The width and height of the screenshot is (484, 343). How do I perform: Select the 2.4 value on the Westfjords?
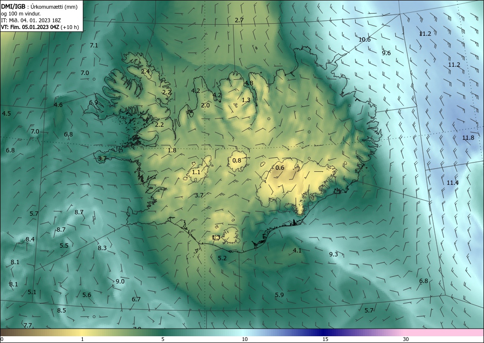[x=145, y=71]
